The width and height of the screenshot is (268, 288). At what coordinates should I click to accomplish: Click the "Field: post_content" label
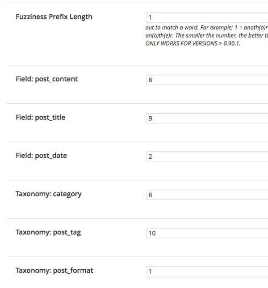tap(46, 79)
